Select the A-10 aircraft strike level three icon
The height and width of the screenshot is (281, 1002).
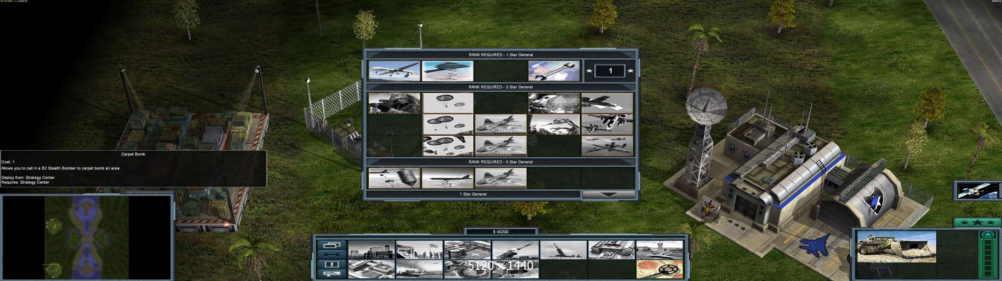[607, 146]
